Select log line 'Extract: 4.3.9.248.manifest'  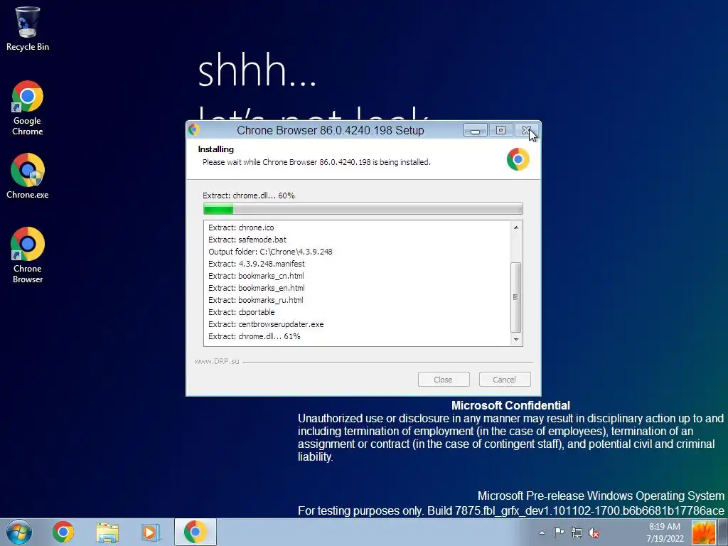(256, 264)
